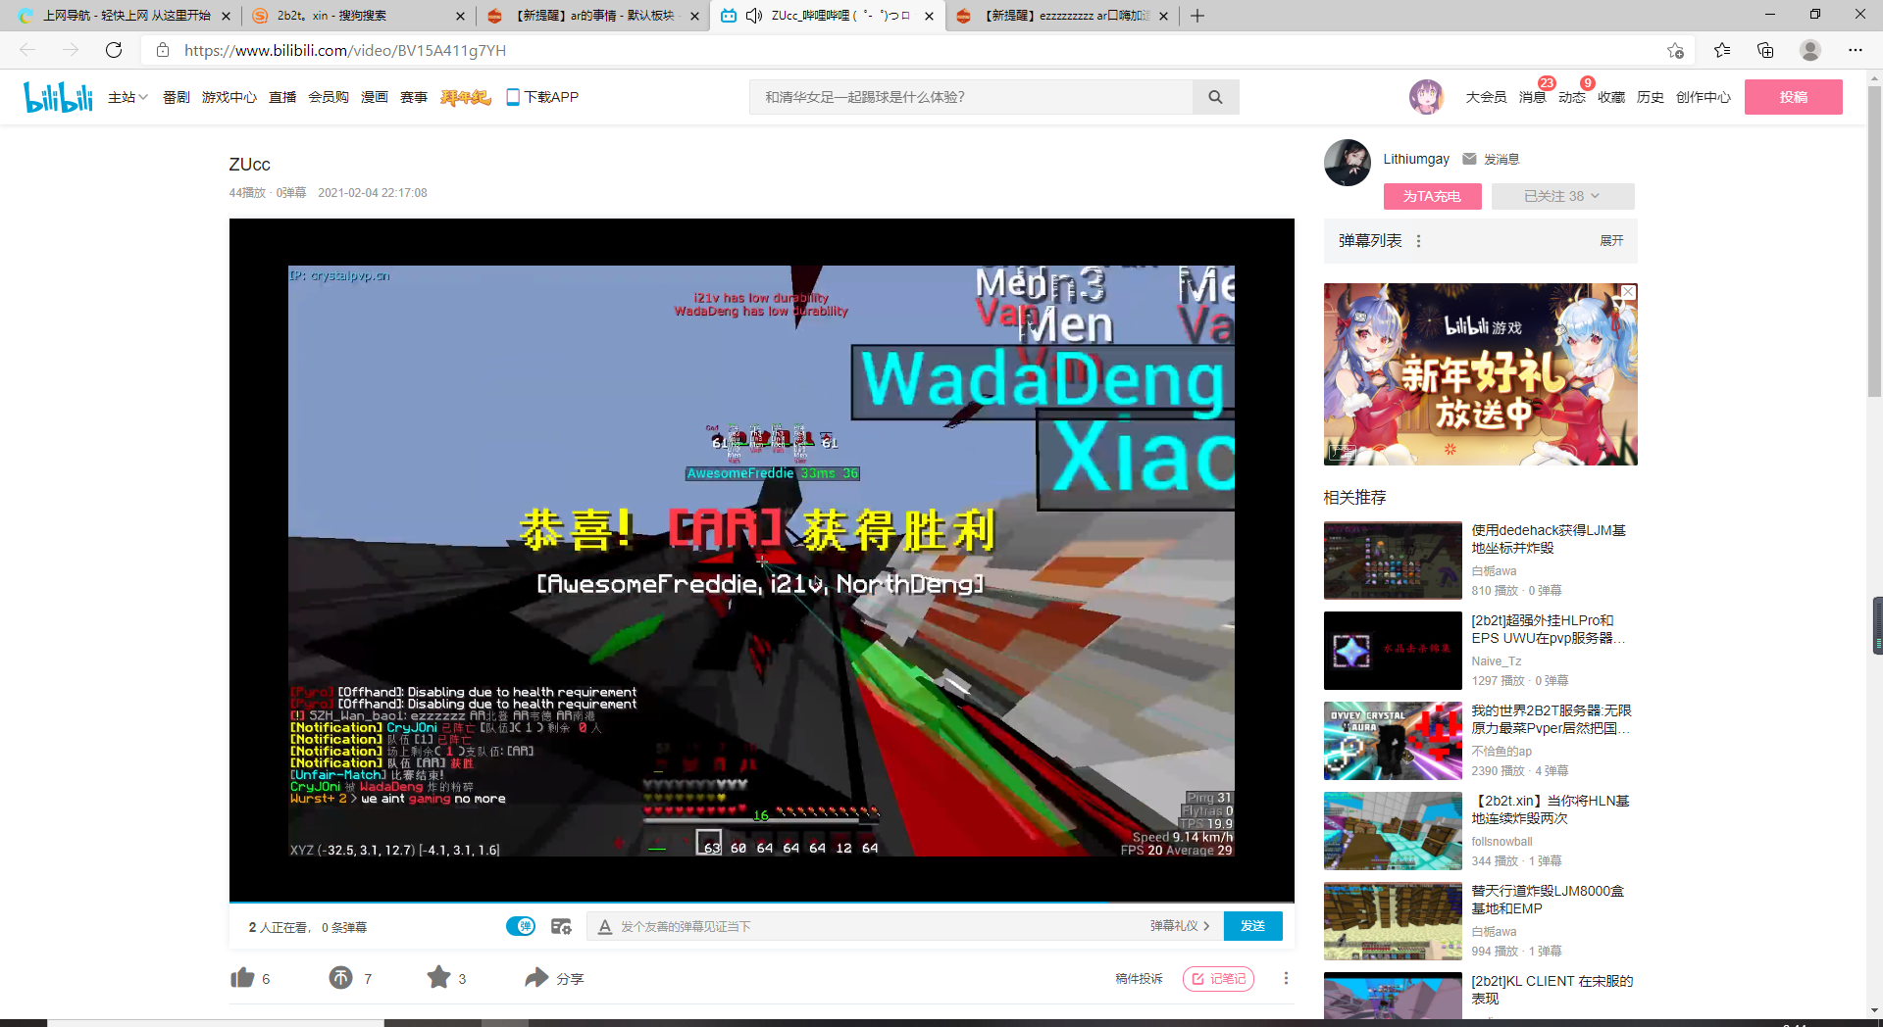Expand the danmaku list with 展开
This screenshot has width=1883, height=1027.
coord(1611,241)
